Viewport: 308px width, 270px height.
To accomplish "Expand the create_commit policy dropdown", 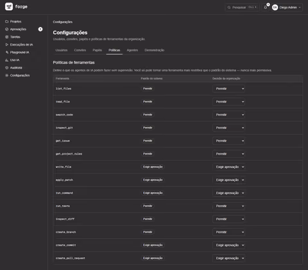I will pyautogui.click(x=228, y=245).
